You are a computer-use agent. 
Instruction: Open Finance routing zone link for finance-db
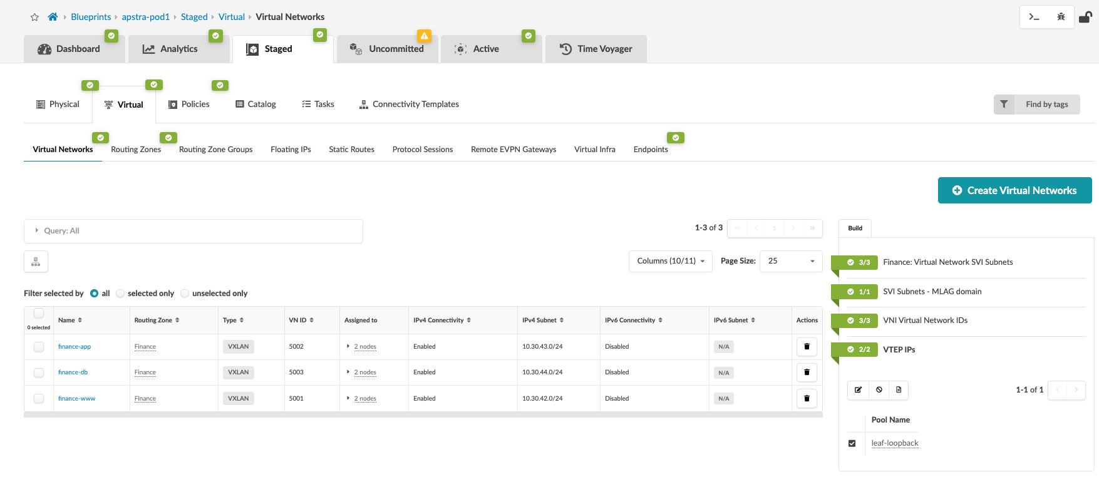coord(145,372)
